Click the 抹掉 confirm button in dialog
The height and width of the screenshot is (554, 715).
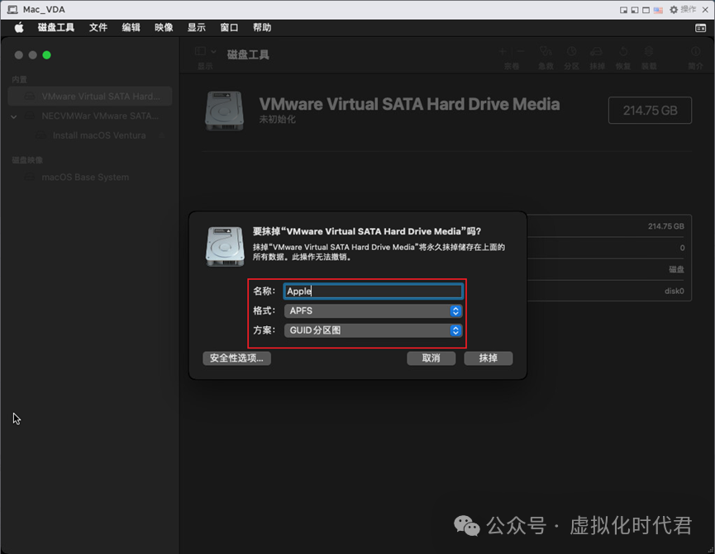[488, 358]
